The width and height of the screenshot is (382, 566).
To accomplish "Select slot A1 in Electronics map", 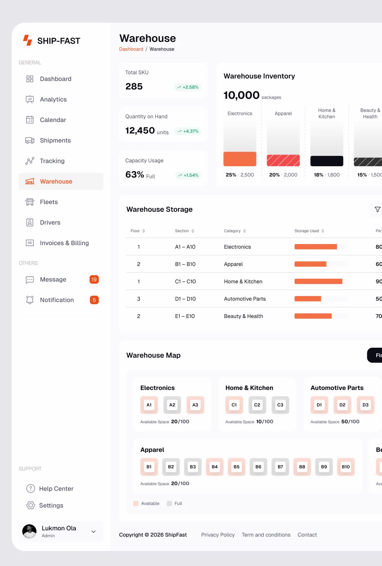I will (x=149, y=405).
